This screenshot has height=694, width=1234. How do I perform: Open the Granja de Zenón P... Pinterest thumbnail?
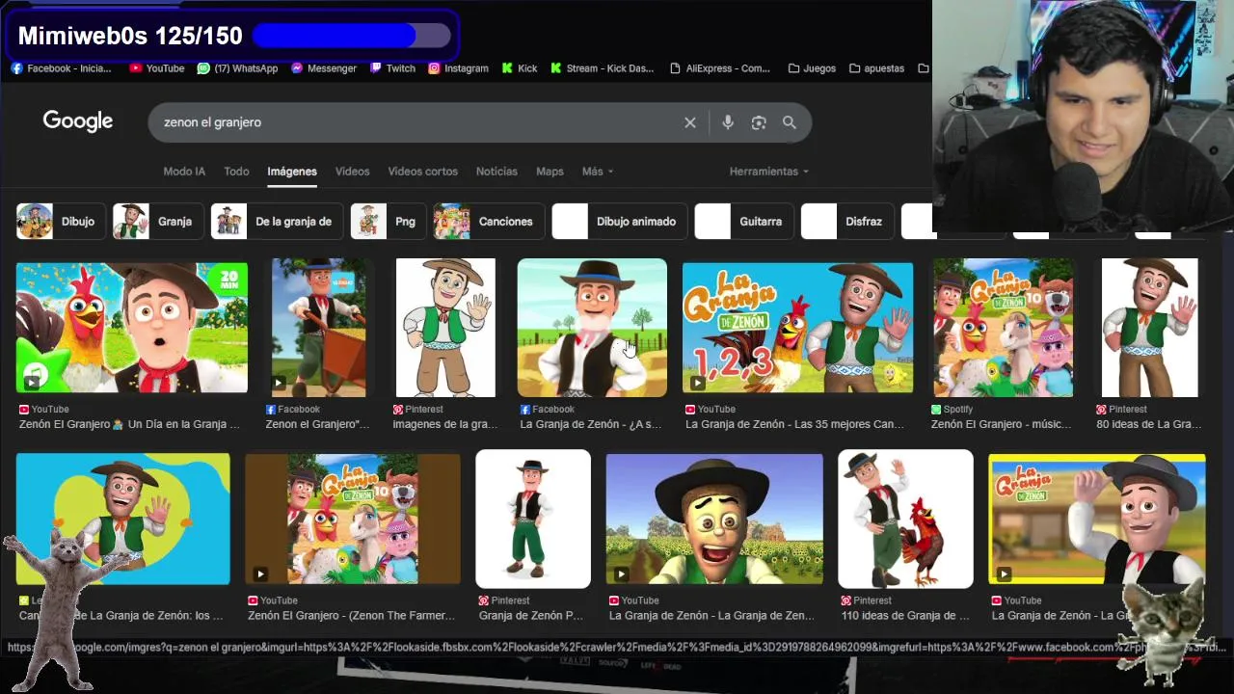tap(533, 519)
